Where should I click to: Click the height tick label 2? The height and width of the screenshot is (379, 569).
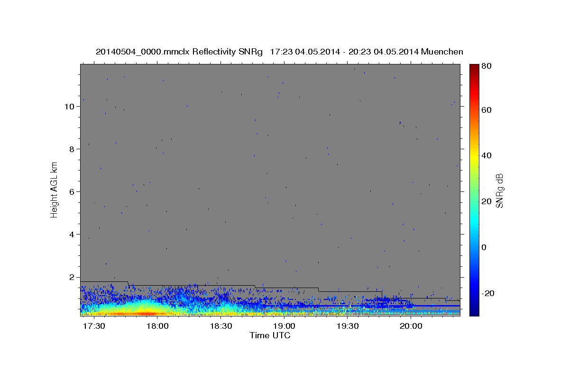point(72,277)
